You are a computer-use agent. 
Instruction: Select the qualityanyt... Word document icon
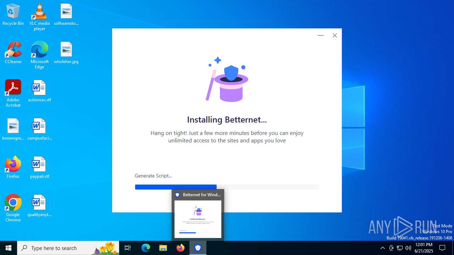(x=39, y=206)
